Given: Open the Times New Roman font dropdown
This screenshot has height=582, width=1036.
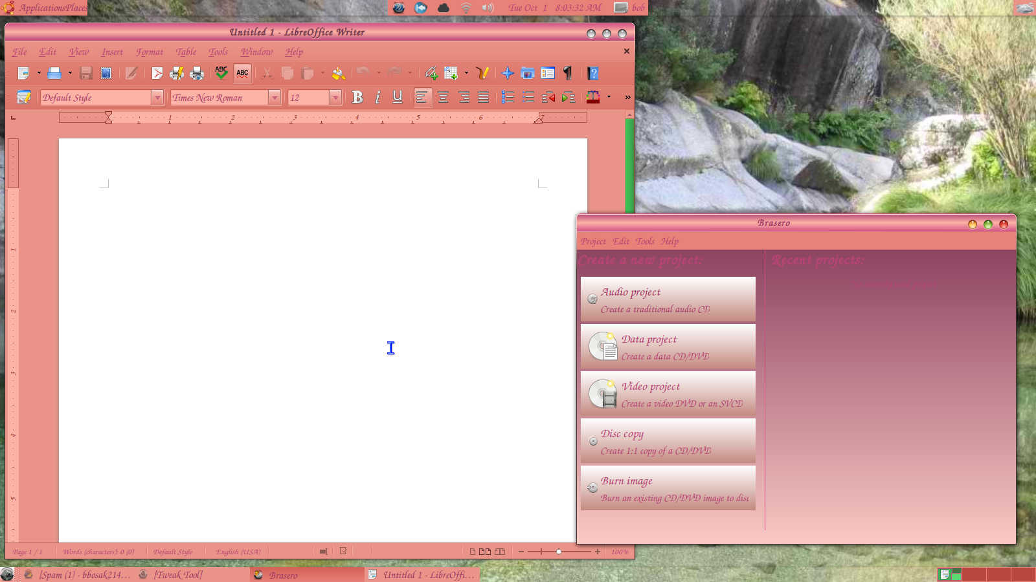Looking at the screenshot, I should tap(275, 98).
